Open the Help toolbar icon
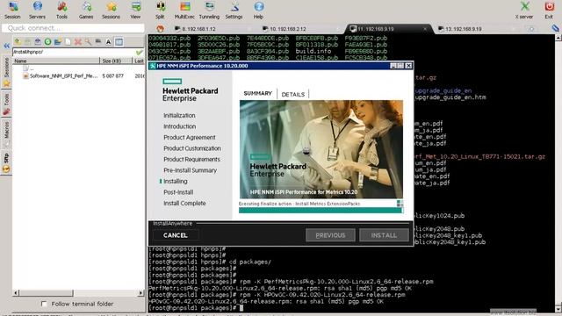562x316 pixels. pyautogui.click(x=258, y=10)
